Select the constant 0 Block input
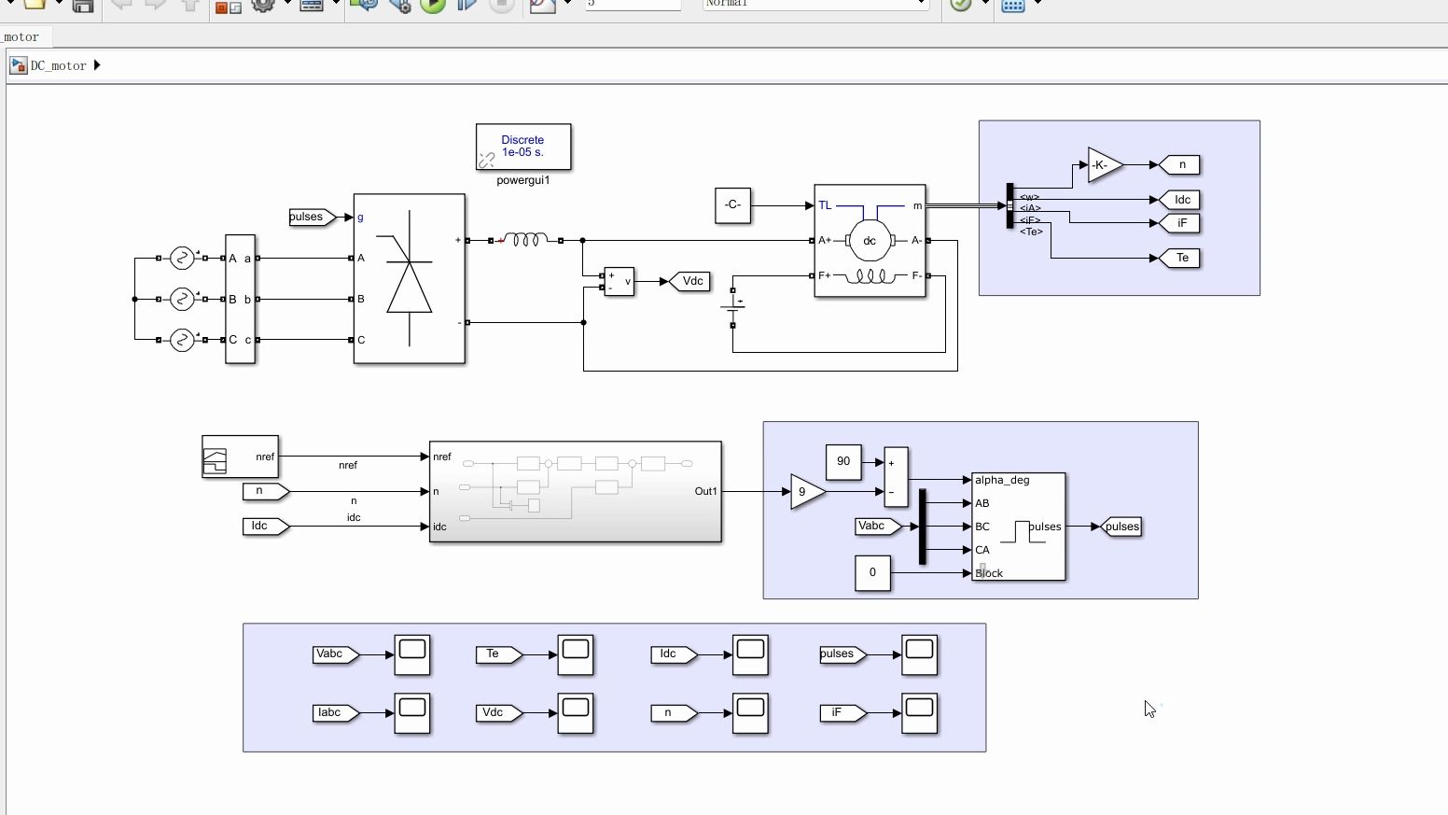The height and width of the screenshot is (815, 1448). pyautogui.click(x=872, y=572)
